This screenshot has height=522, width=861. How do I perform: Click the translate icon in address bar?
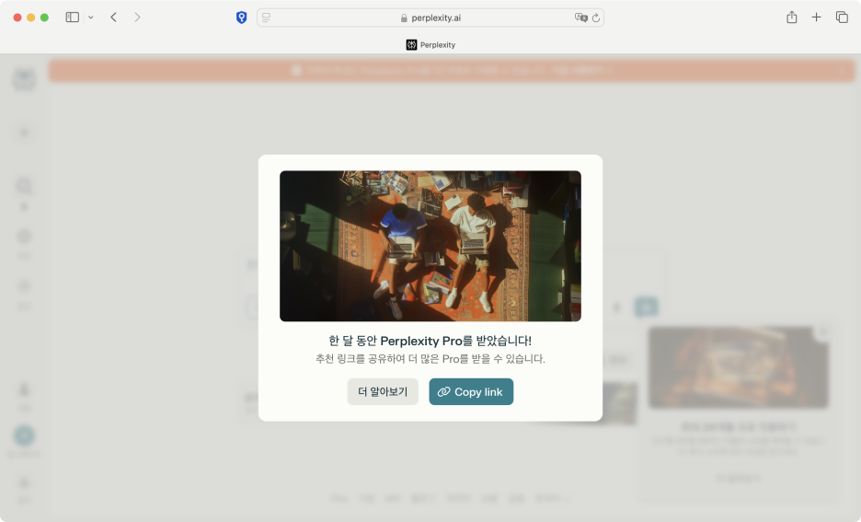580,17
